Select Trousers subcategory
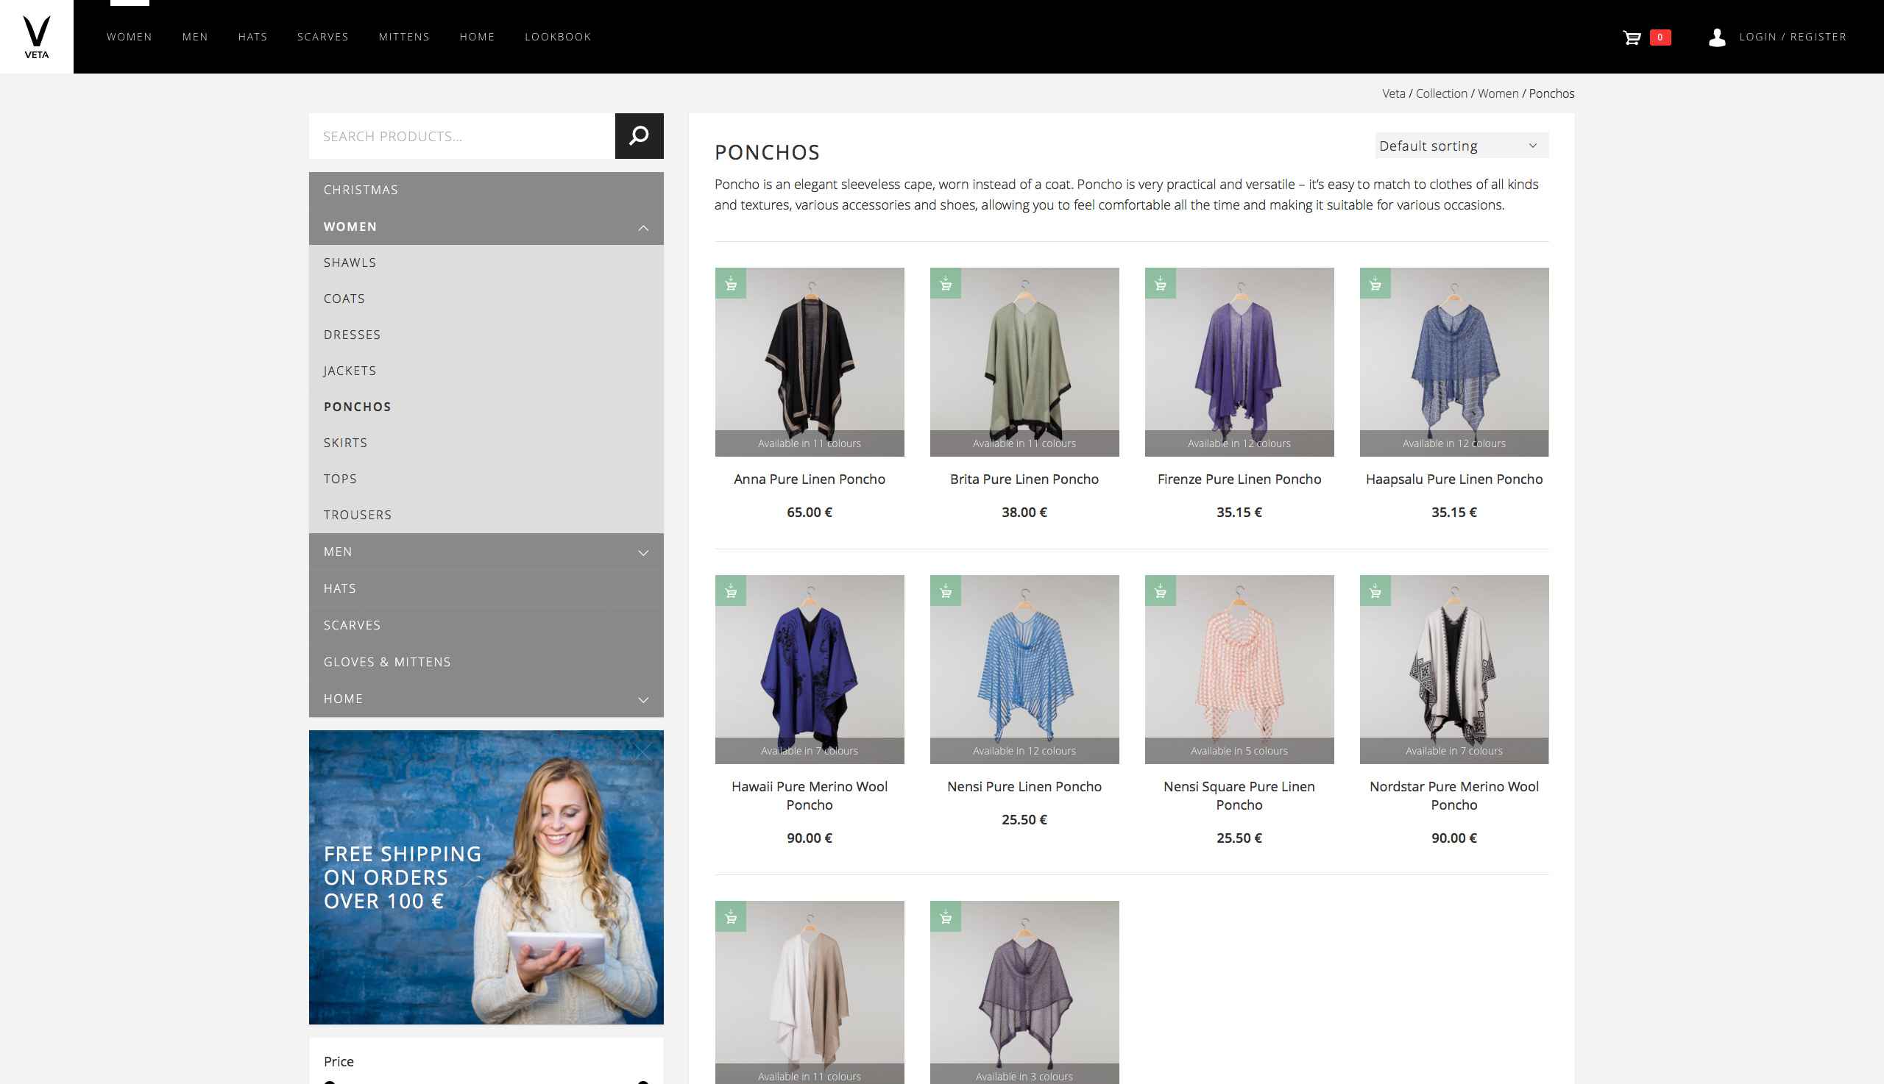1884x1084 pixels. (486, 516)
